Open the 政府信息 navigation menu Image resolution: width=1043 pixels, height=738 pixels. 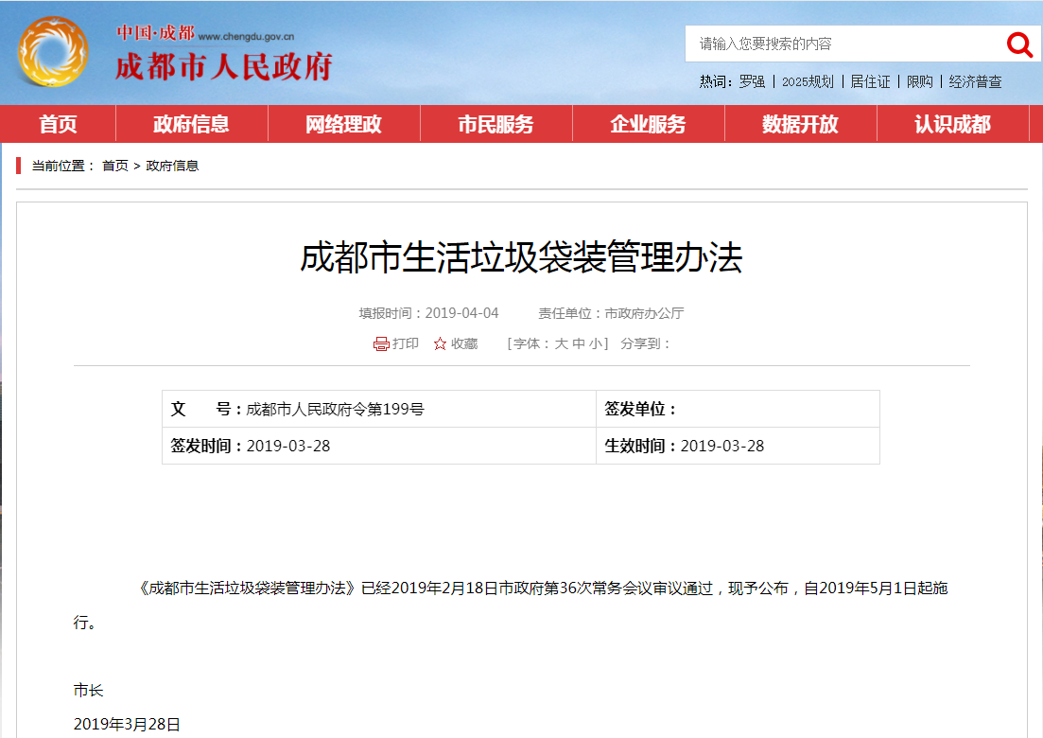[191, 124]
